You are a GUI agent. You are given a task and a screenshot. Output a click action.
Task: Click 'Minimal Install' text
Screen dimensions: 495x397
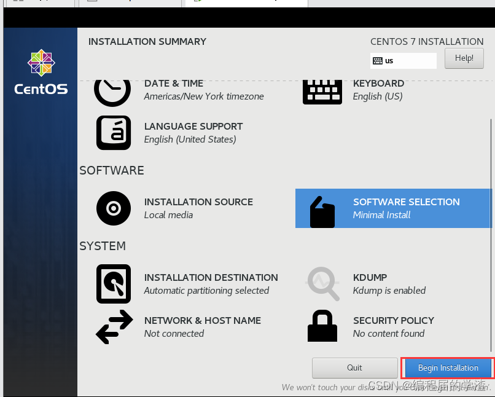tap(381, 215)
